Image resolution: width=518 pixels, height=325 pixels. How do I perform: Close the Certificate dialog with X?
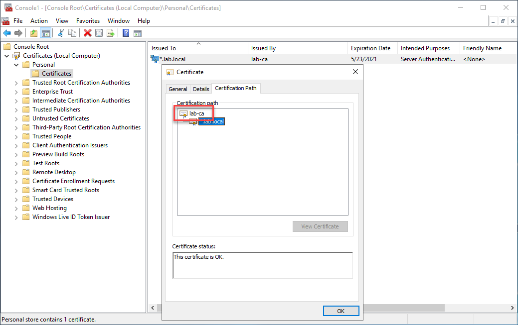point(355,72)
